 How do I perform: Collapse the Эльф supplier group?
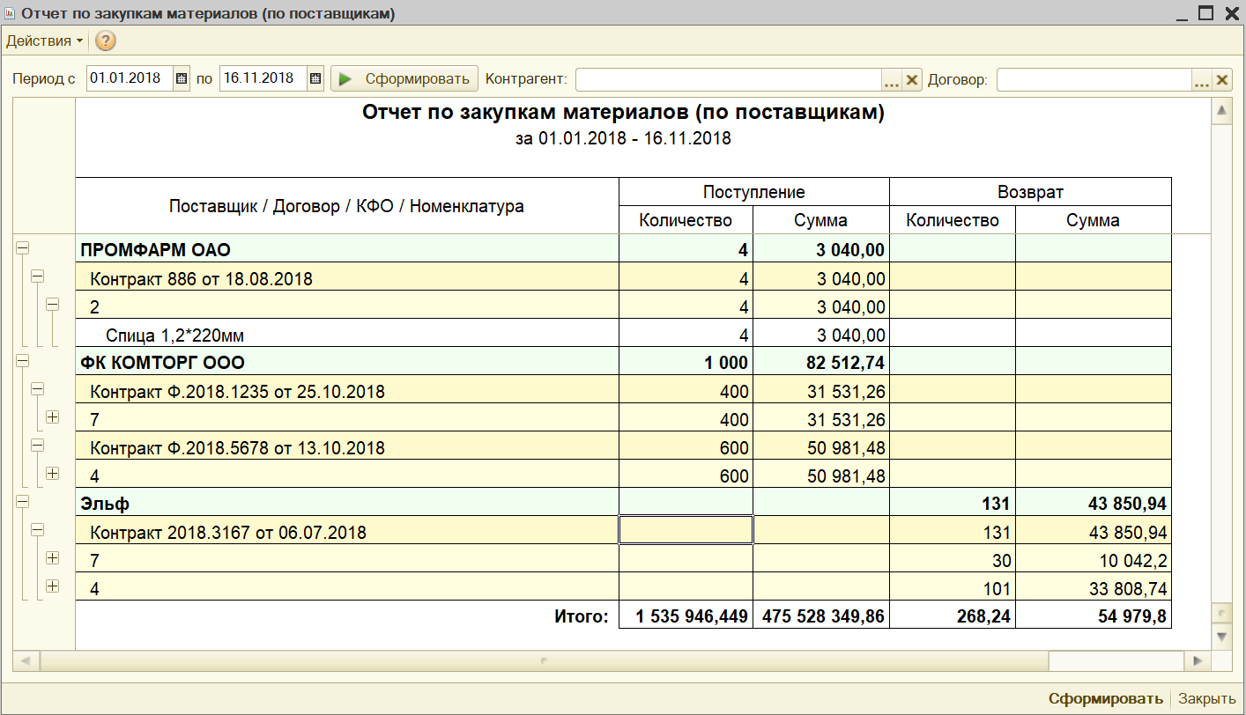point(22,502)
